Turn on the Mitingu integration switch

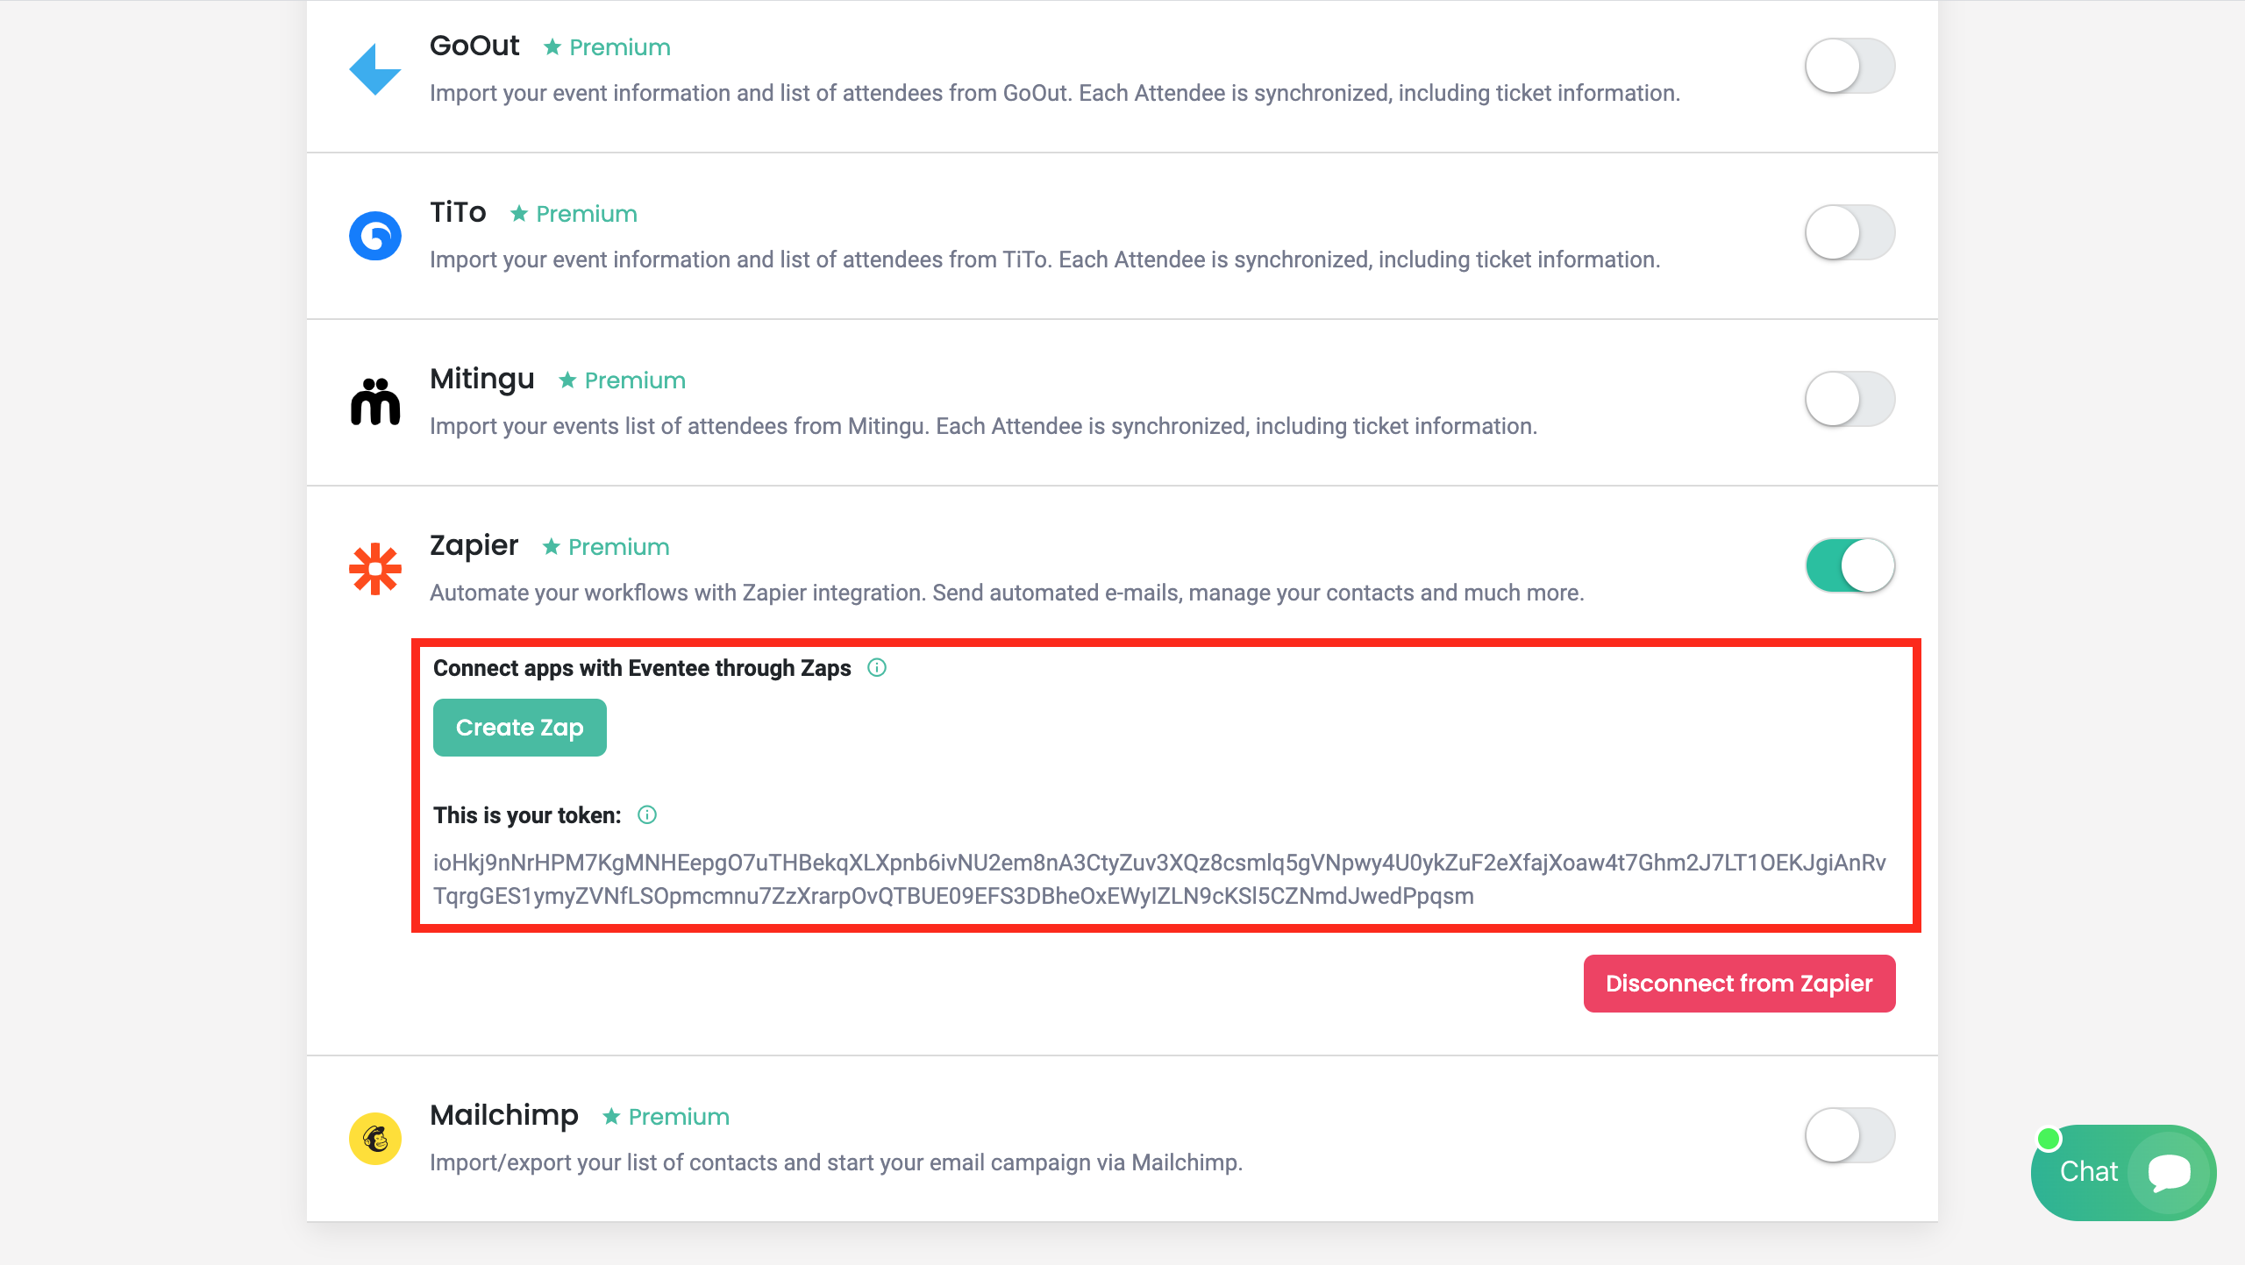(1850, 399)
